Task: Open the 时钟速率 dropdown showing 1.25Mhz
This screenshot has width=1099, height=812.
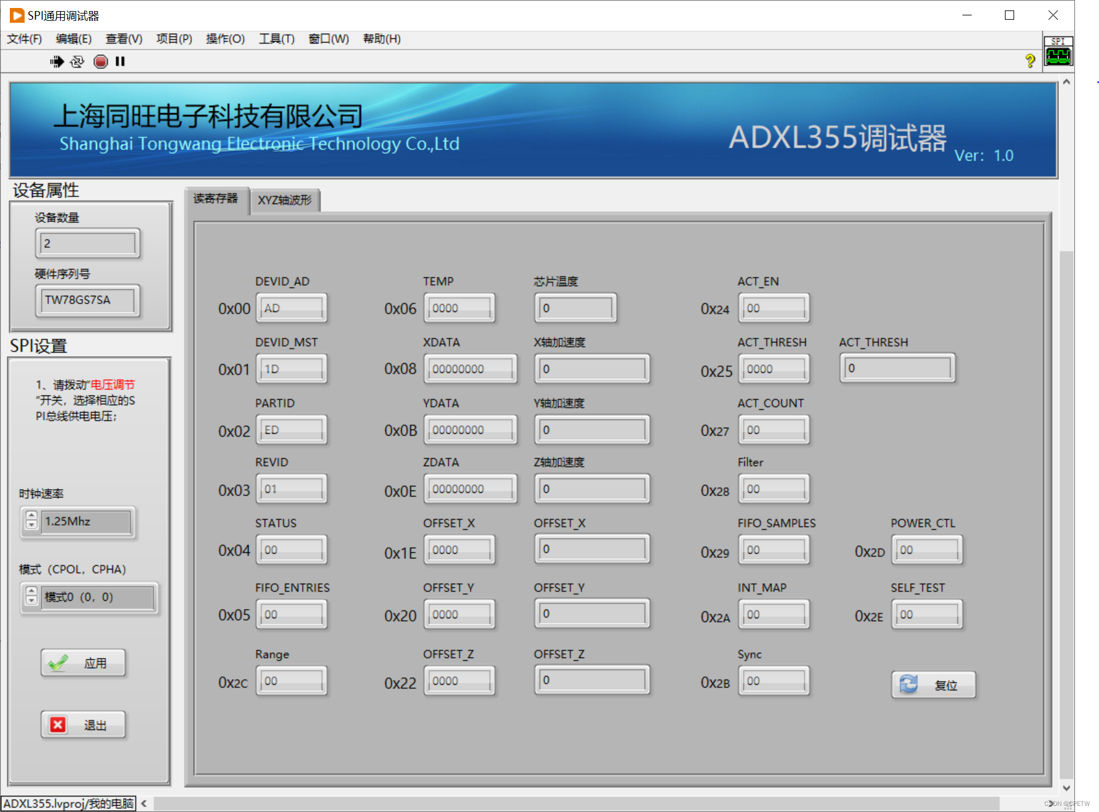Action: (86, 522)
